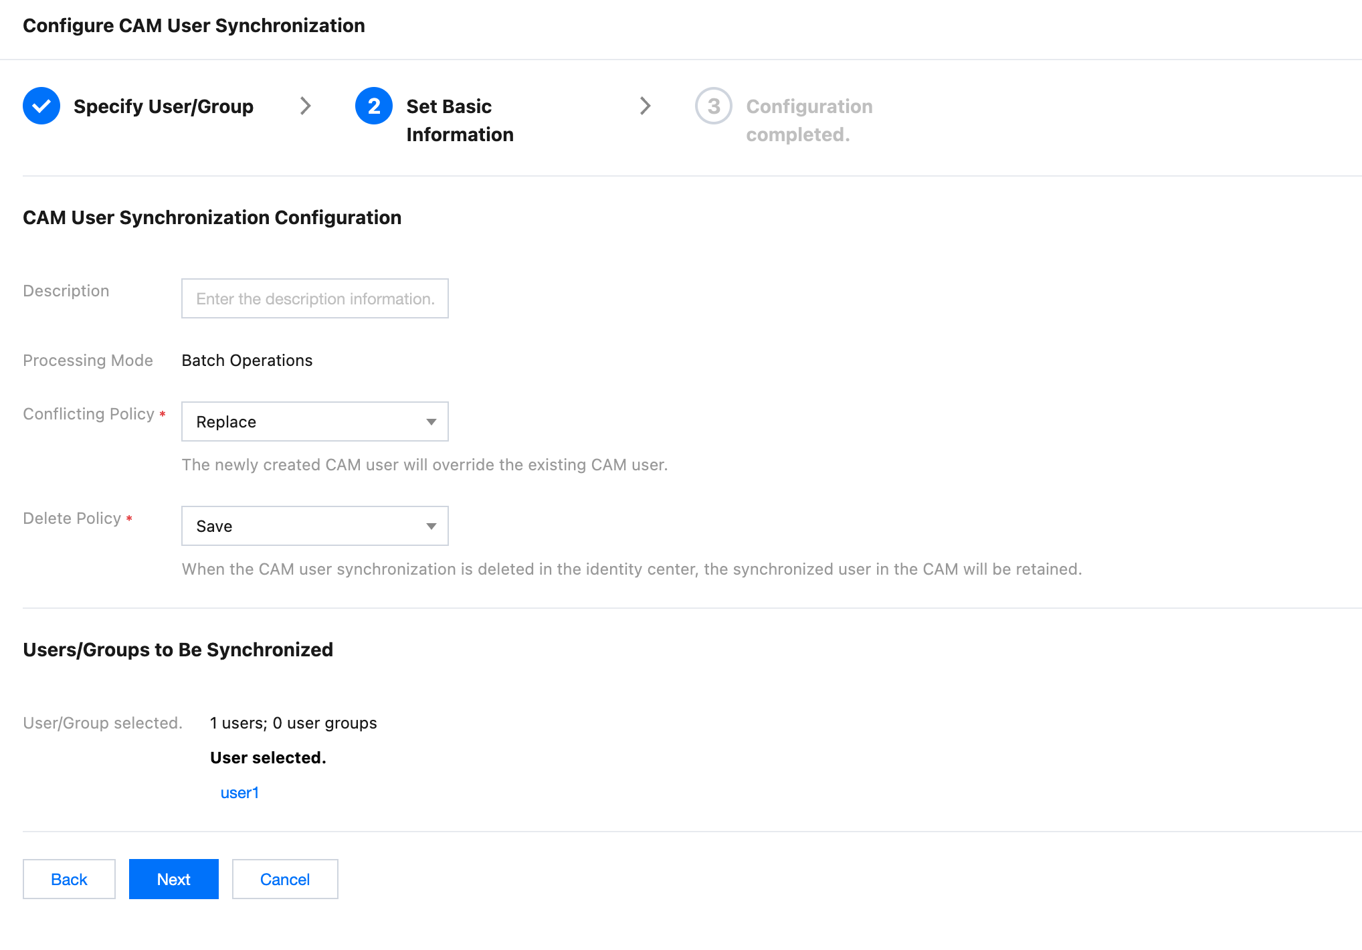The width and height of the screenshot is (1362, 950).
Task: Select Configuration completed step label
Action: coord(809,120)
